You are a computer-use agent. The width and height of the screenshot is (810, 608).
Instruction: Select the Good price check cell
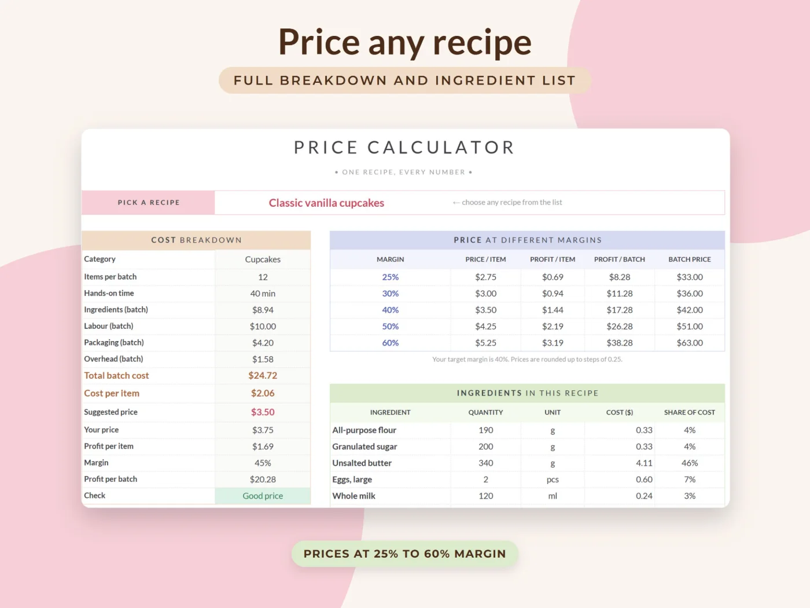(x=263, y=496)
